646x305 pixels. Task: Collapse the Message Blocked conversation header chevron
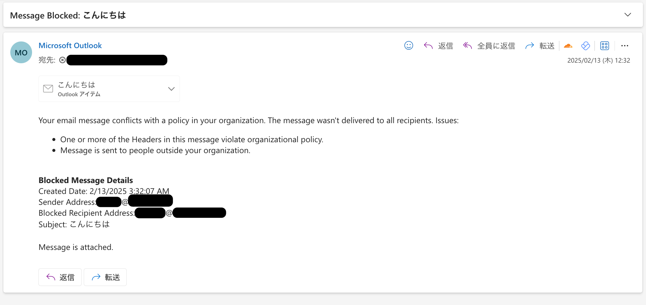(628, 15)
